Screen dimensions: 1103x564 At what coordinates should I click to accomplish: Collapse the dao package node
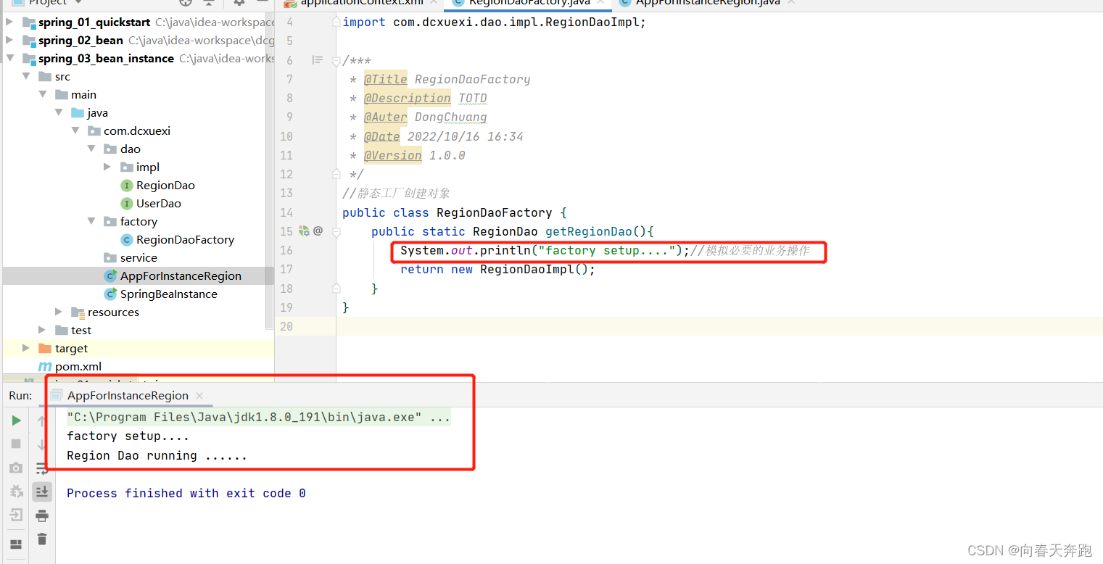point(91,149)
